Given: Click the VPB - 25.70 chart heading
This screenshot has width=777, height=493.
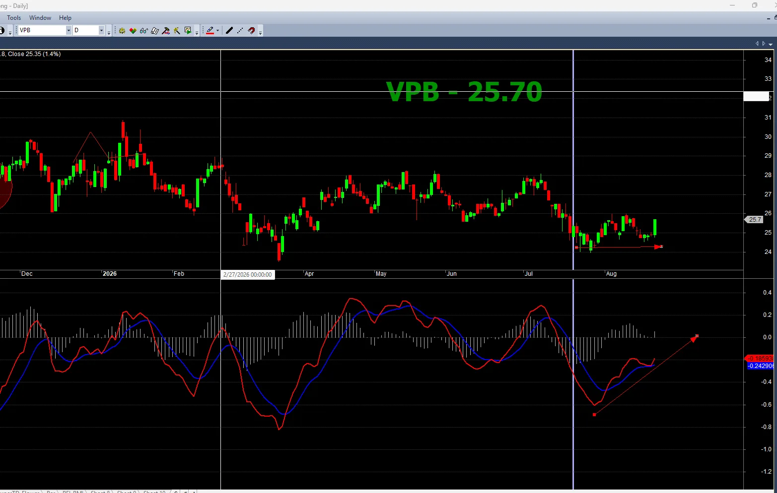Looking at the screenshot, I should pos(464,92).
